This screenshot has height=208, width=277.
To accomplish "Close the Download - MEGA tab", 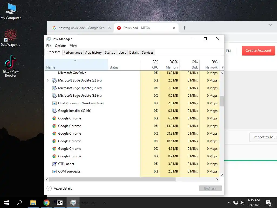I will (174, 28).
